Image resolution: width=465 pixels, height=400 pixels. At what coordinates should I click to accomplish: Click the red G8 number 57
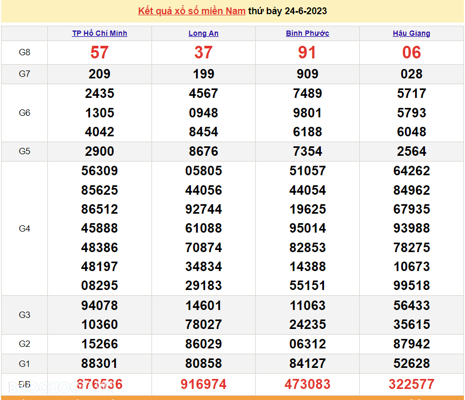99,52
